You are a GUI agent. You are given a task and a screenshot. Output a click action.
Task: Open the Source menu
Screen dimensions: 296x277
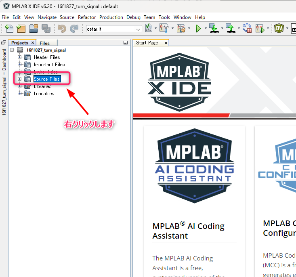pos(67,17)
